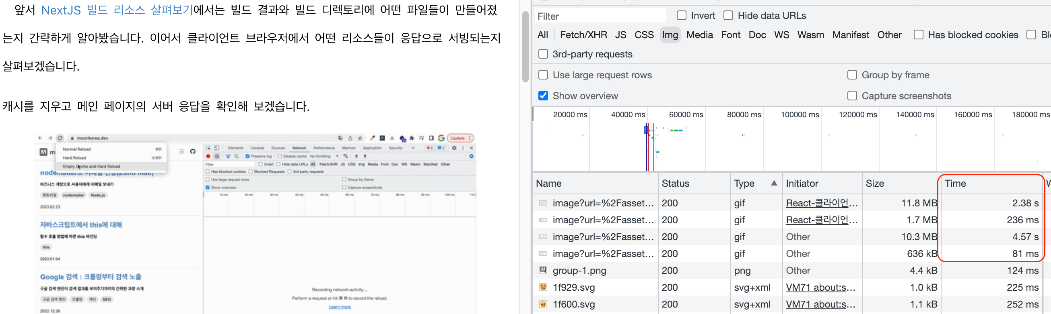Viewport: 1051px width, 314px height.
Task: Sort requests by the Size column
Action: point(901,183)
